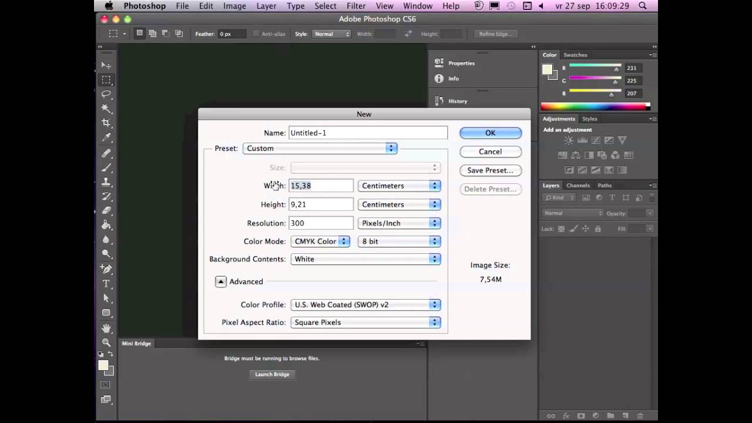Screen dimensions: 752x423
Task: Open the Filter menu
Action: (x=356, y=6)
